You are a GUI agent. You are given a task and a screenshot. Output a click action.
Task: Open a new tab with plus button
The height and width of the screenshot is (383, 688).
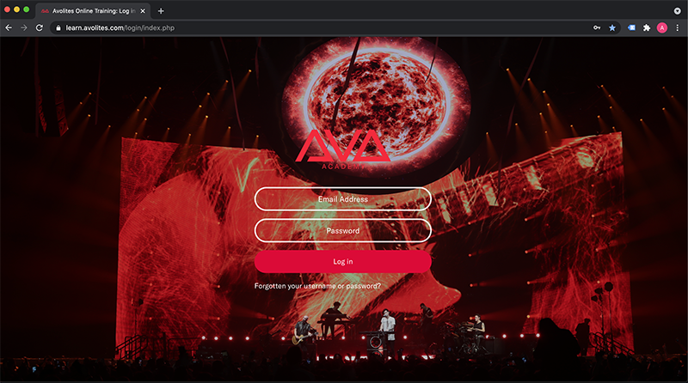(161, 11)
